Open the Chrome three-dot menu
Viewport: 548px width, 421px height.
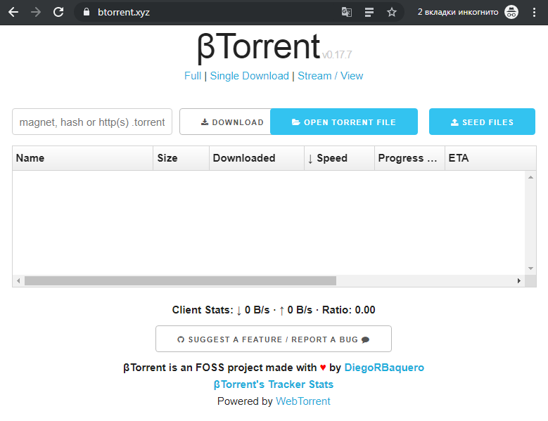pyautogui.click(x=534, y=12)
